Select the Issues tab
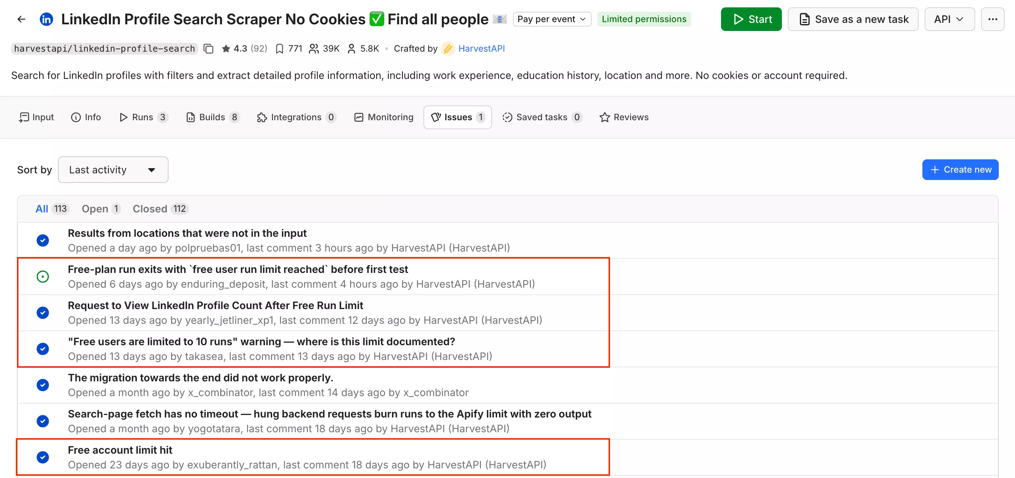Screen dimensions: 1015x478 [457, 117]
